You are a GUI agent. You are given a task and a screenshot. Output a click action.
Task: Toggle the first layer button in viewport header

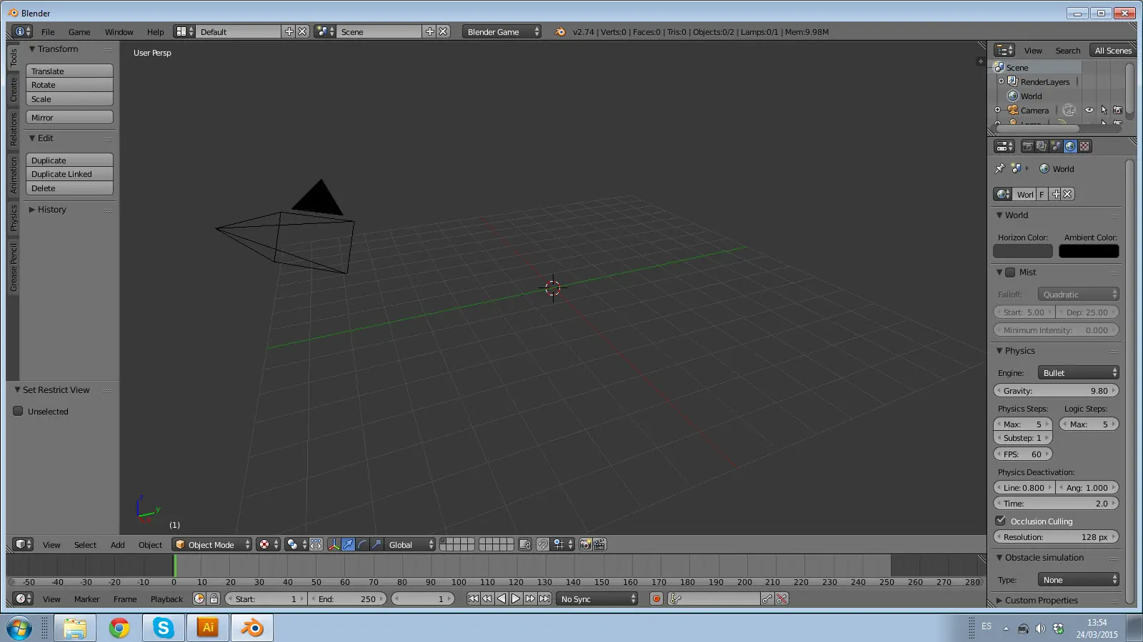[444, 541]
